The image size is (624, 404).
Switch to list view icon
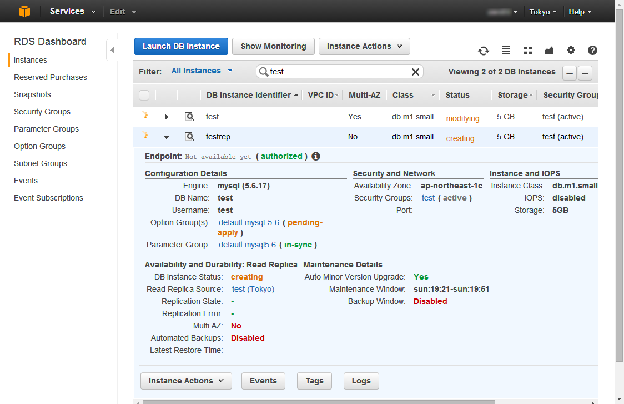click(506, 50)
